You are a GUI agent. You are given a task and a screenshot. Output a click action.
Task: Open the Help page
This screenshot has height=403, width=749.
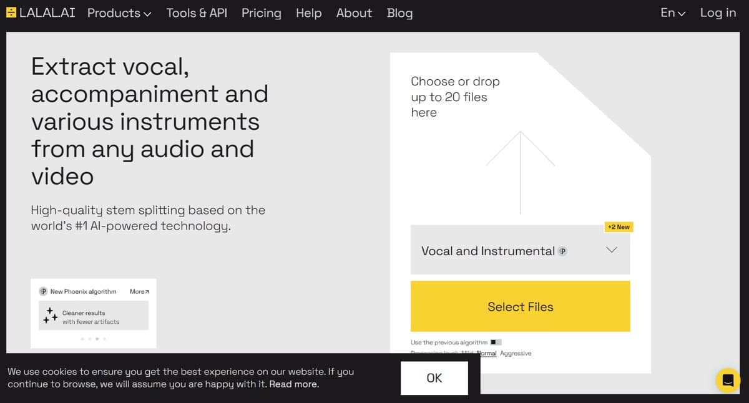(308, 13)
